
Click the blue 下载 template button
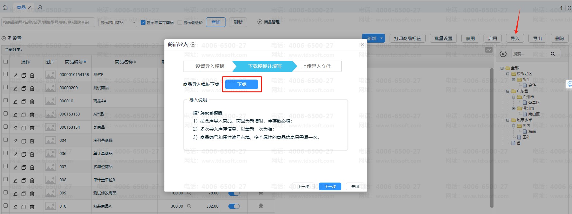tap(242, 84)
